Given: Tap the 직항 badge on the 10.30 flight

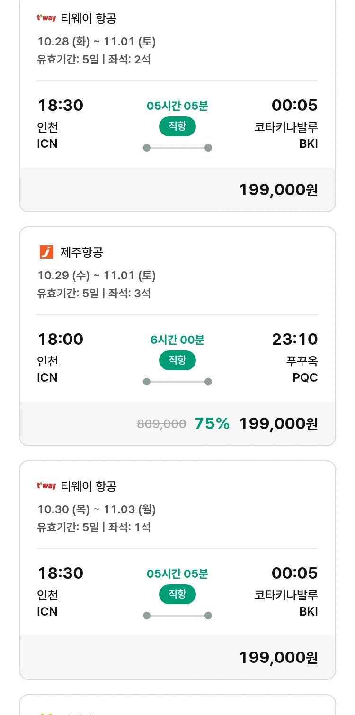Looking at the screenshot, I should tap(177, 594).
